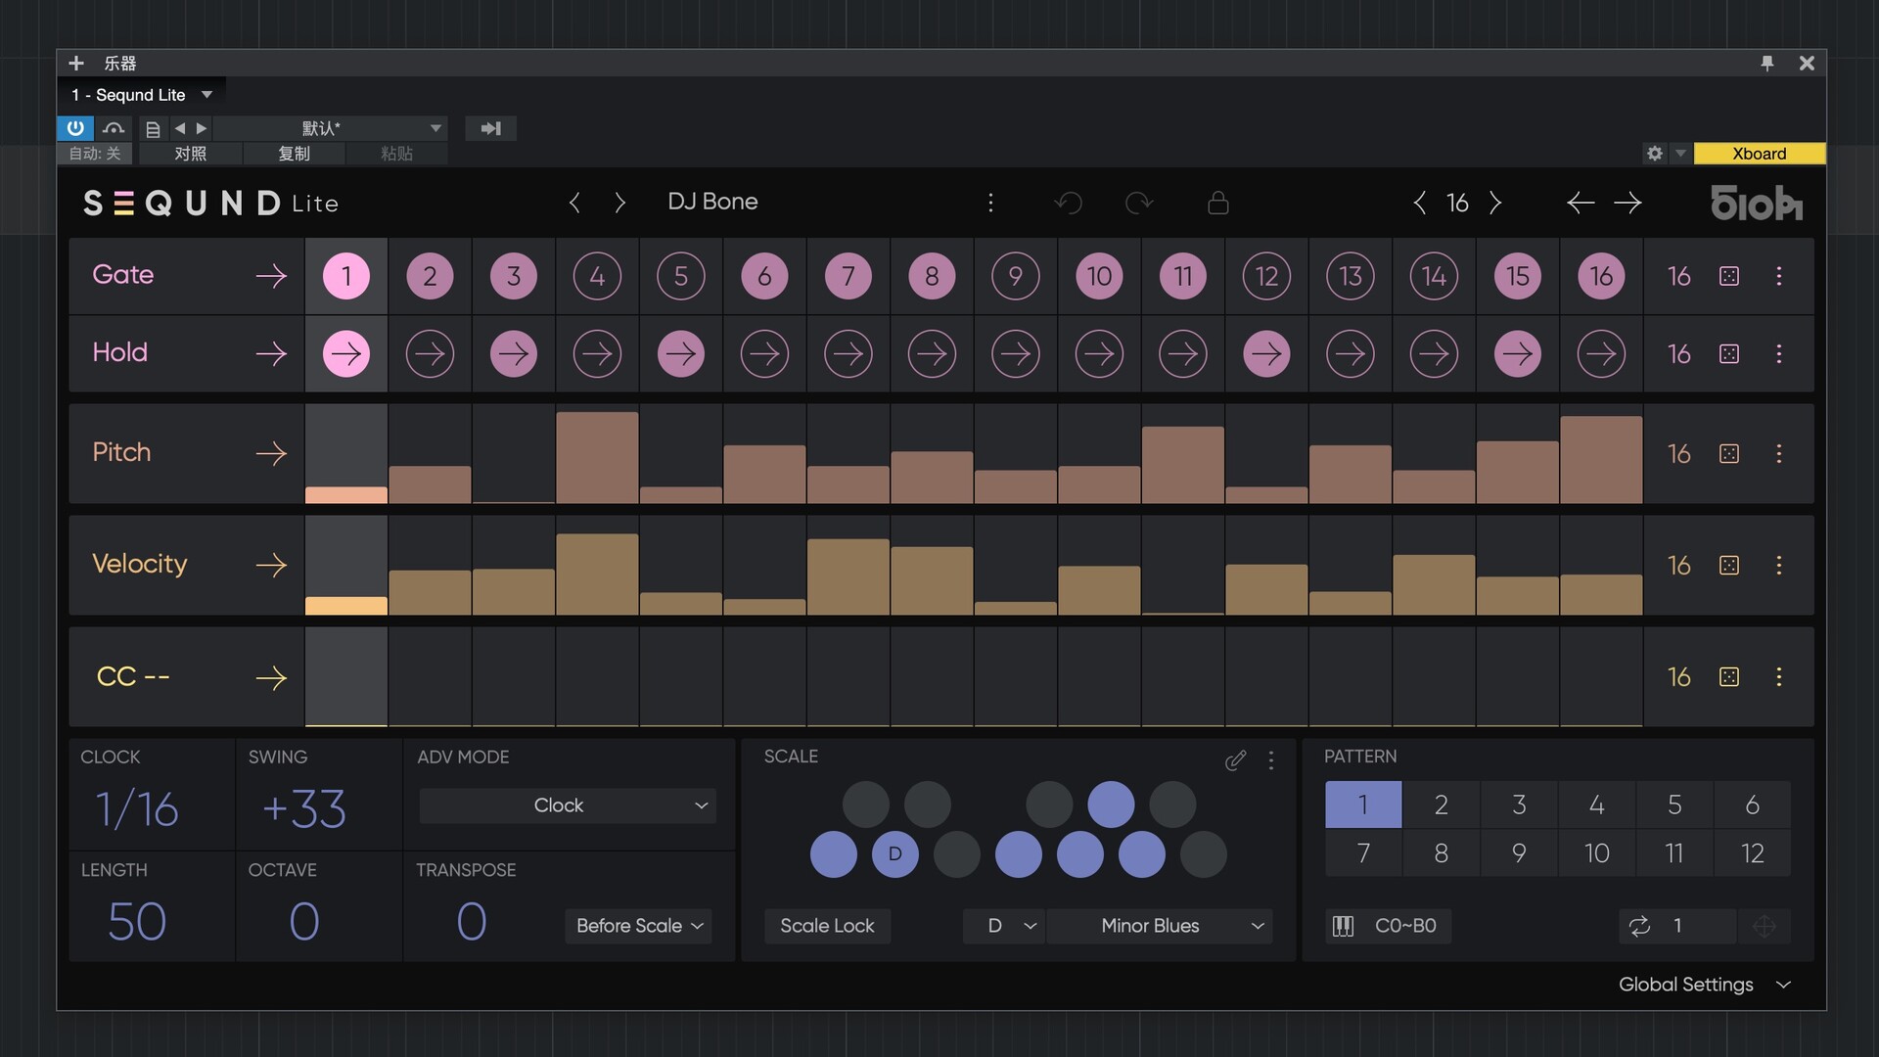Click the CC direction arrow
1879x1057 pixels.
coord(271,677)
